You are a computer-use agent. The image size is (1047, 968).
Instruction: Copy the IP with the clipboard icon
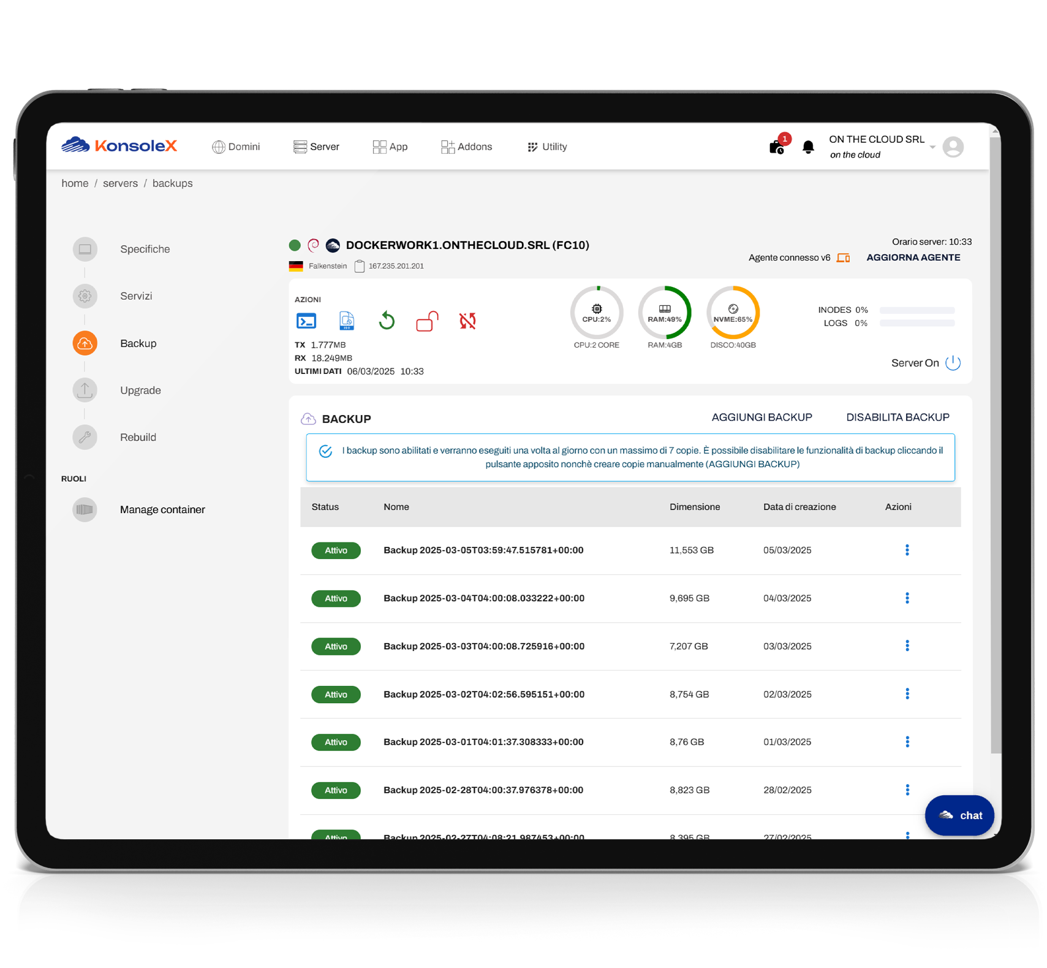[359, 265]
